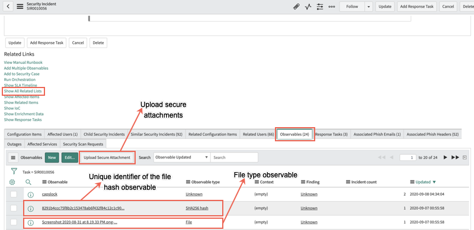
Task: Click the list Search text field
Action: pos(234,157)
